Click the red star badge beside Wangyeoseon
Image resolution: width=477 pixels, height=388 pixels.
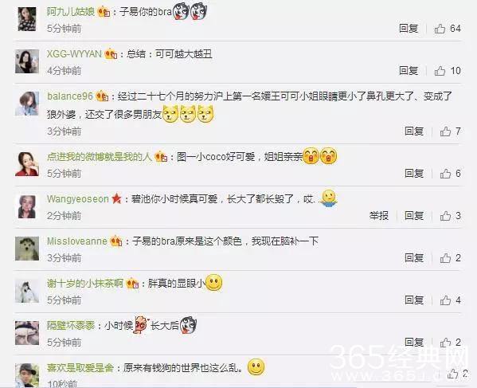point(116,199)
